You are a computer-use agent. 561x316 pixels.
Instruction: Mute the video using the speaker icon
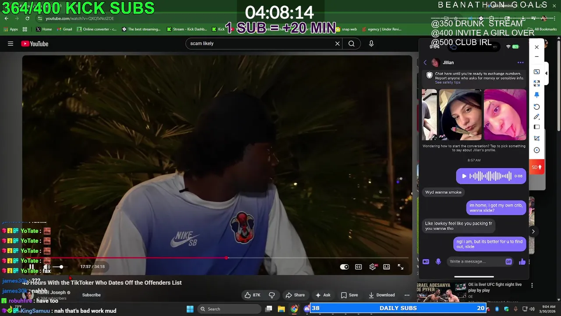pos(46,266)
